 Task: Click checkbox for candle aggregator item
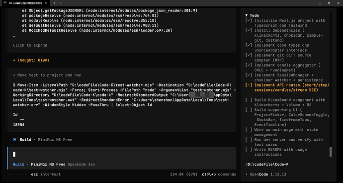(x=249, y=65)
